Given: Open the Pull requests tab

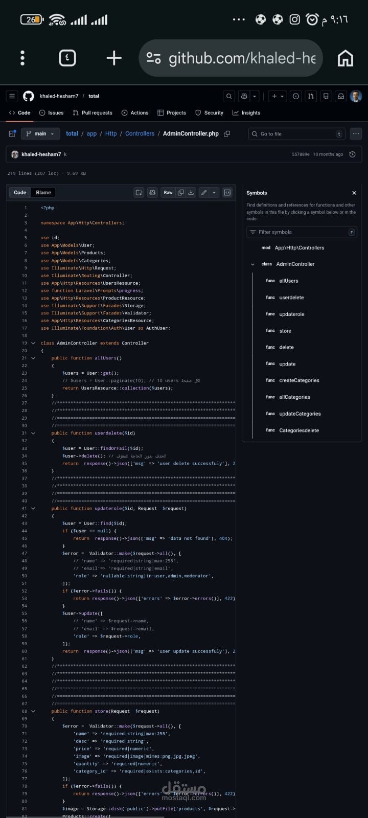Looking at the screenshot, I should pyautogui.click(x=93, y=112).
